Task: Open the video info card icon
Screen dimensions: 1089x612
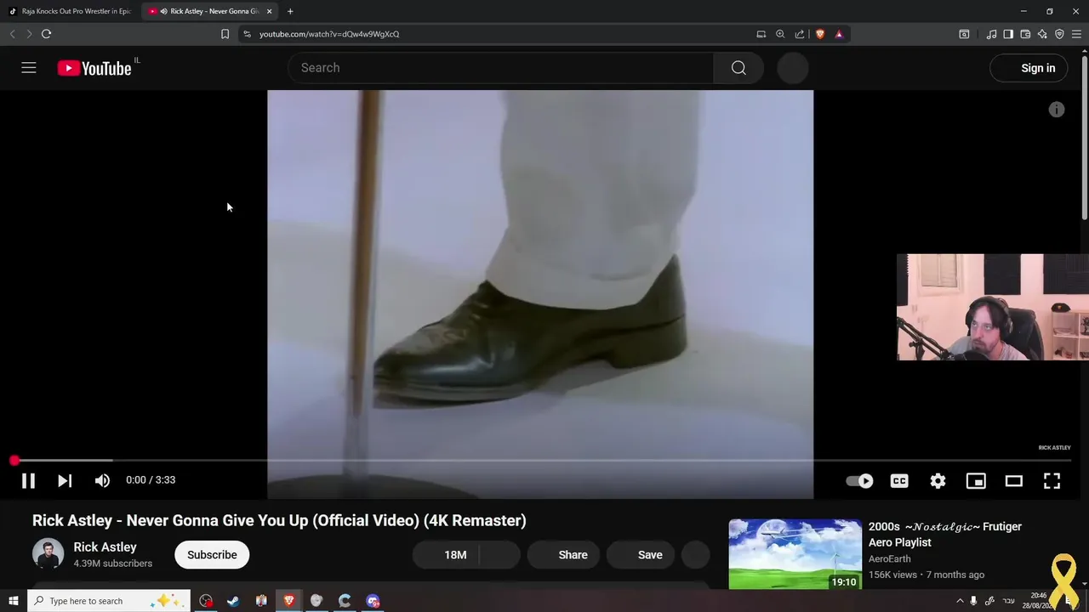Action: (1057, 110)
